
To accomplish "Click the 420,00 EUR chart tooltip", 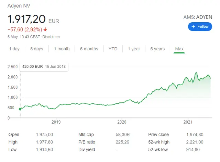I will coord(44,66).
